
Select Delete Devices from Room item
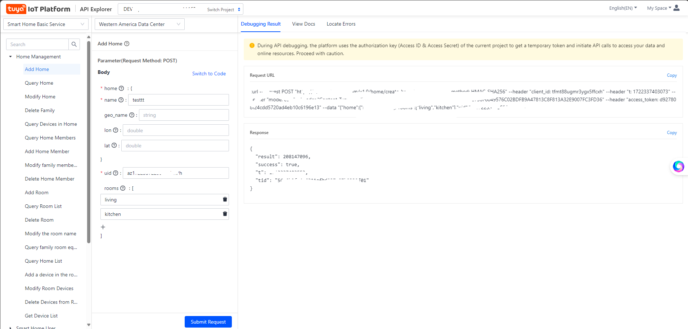pyautogui.click(x=51, y=302)
